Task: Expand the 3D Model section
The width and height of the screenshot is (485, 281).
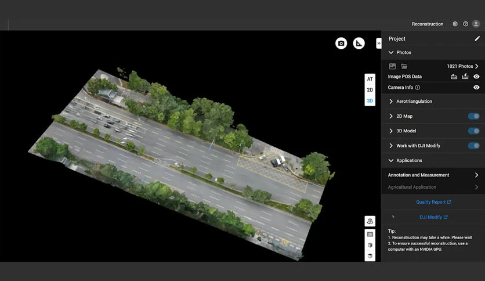Action: [391, 131]
